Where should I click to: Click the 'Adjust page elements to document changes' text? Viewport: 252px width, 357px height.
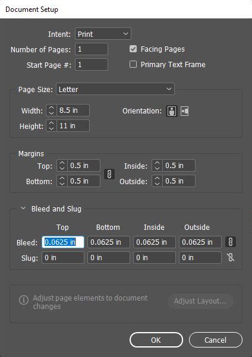pos(90,302)
